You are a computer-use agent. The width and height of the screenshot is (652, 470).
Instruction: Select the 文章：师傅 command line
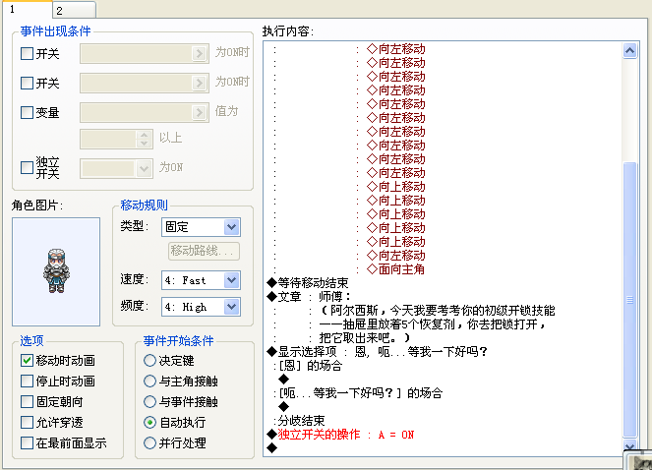click(309, 297)
